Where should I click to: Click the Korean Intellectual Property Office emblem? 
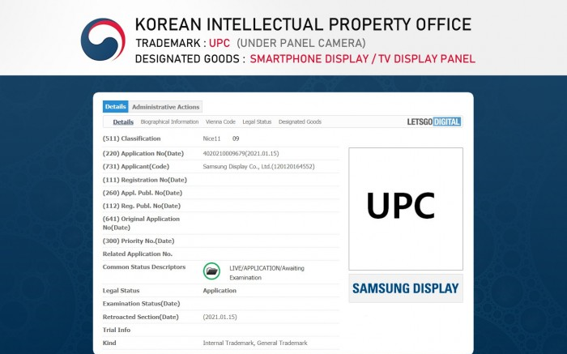[103, 40]
